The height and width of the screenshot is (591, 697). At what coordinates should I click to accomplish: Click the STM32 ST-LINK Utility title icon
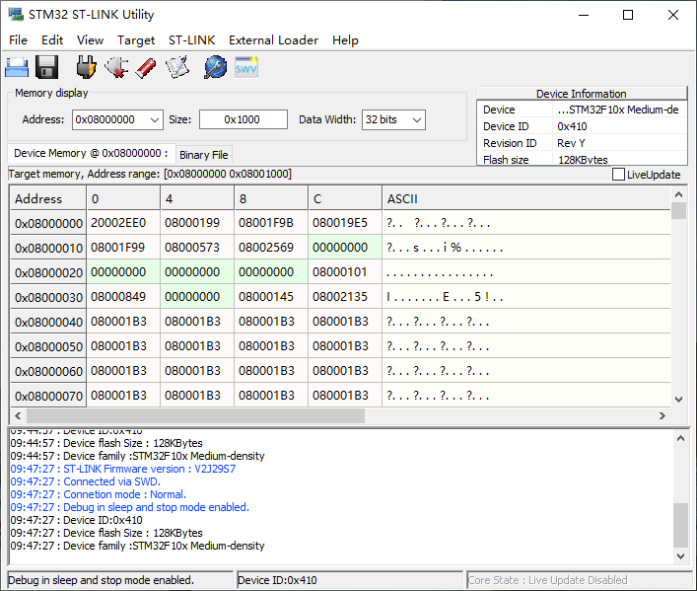[16, 14]
